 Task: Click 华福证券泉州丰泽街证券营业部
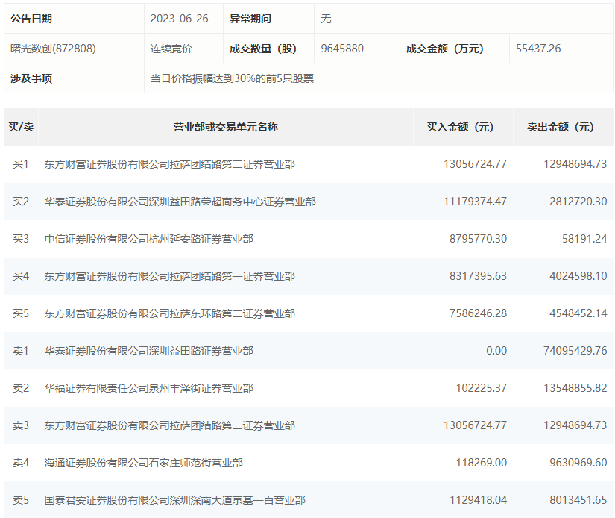point(148,387)
